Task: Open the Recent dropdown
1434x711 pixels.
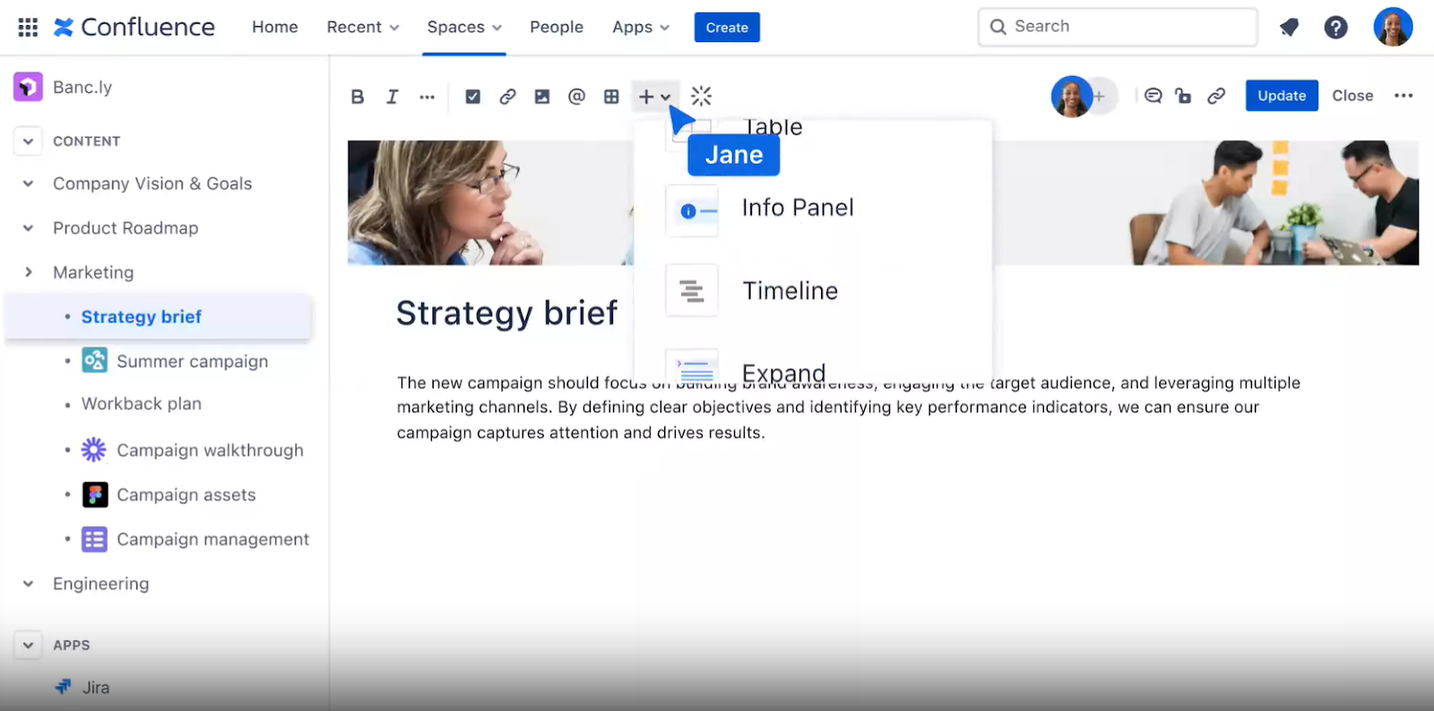Action: [363, 27]
